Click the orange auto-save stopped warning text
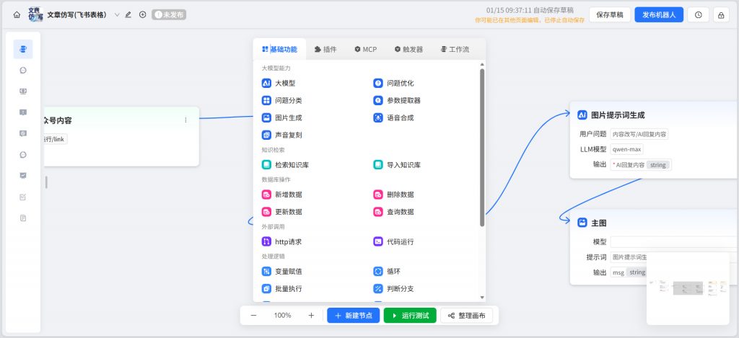The image size is (739, 338). (530, 20)
